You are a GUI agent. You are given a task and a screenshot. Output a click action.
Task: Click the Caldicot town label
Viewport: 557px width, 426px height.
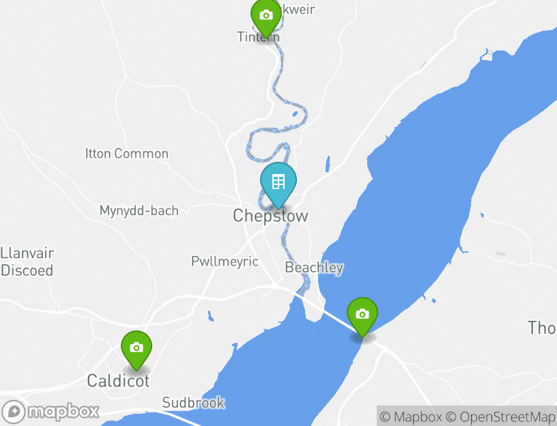pos(118,381)
